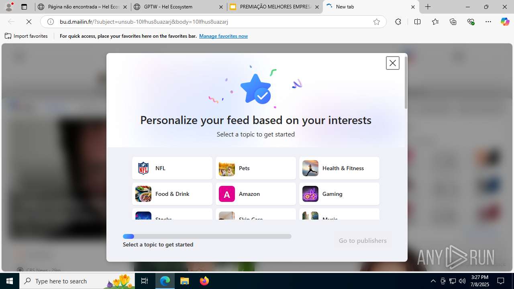Stop loading the page with X button
The height and width of the screenshot is (289, 514).
point(29,22)
